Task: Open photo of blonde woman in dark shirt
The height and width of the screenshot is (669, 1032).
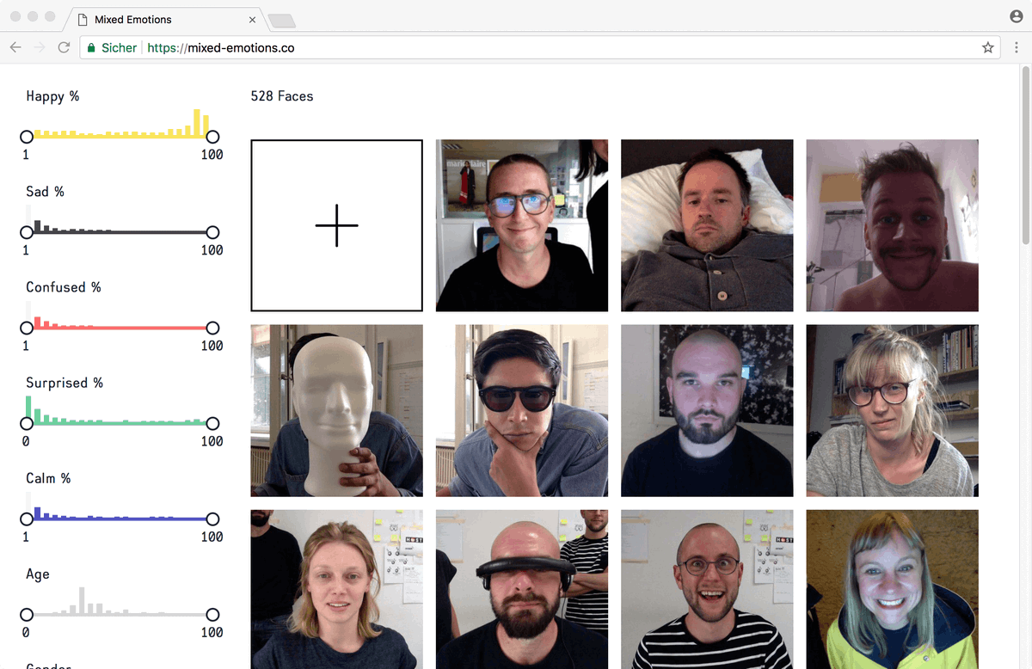Action: [336, 589]
